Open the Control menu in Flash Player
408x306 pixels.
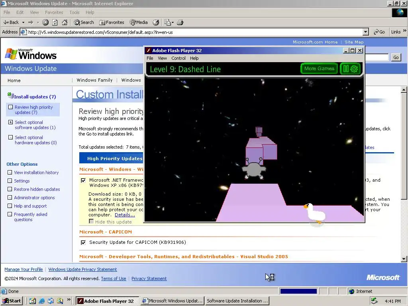pos(178,58)
